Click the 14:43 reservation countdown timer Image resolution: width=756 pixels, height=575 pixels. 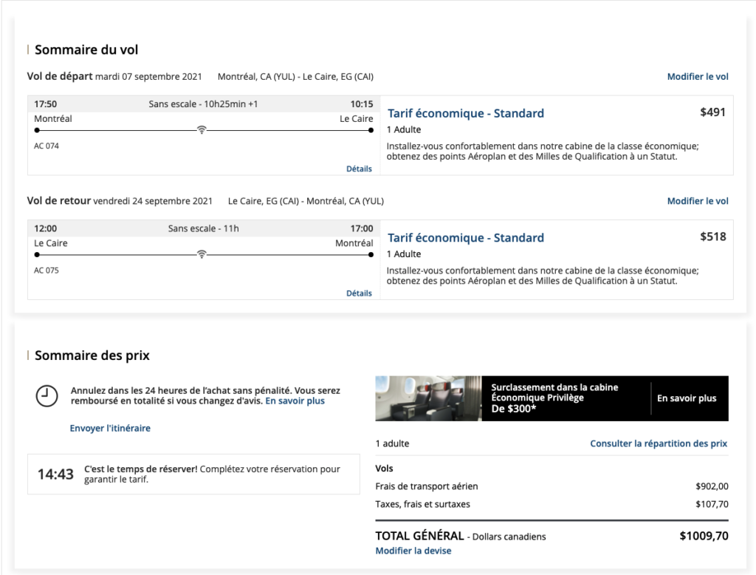(56, 474)
